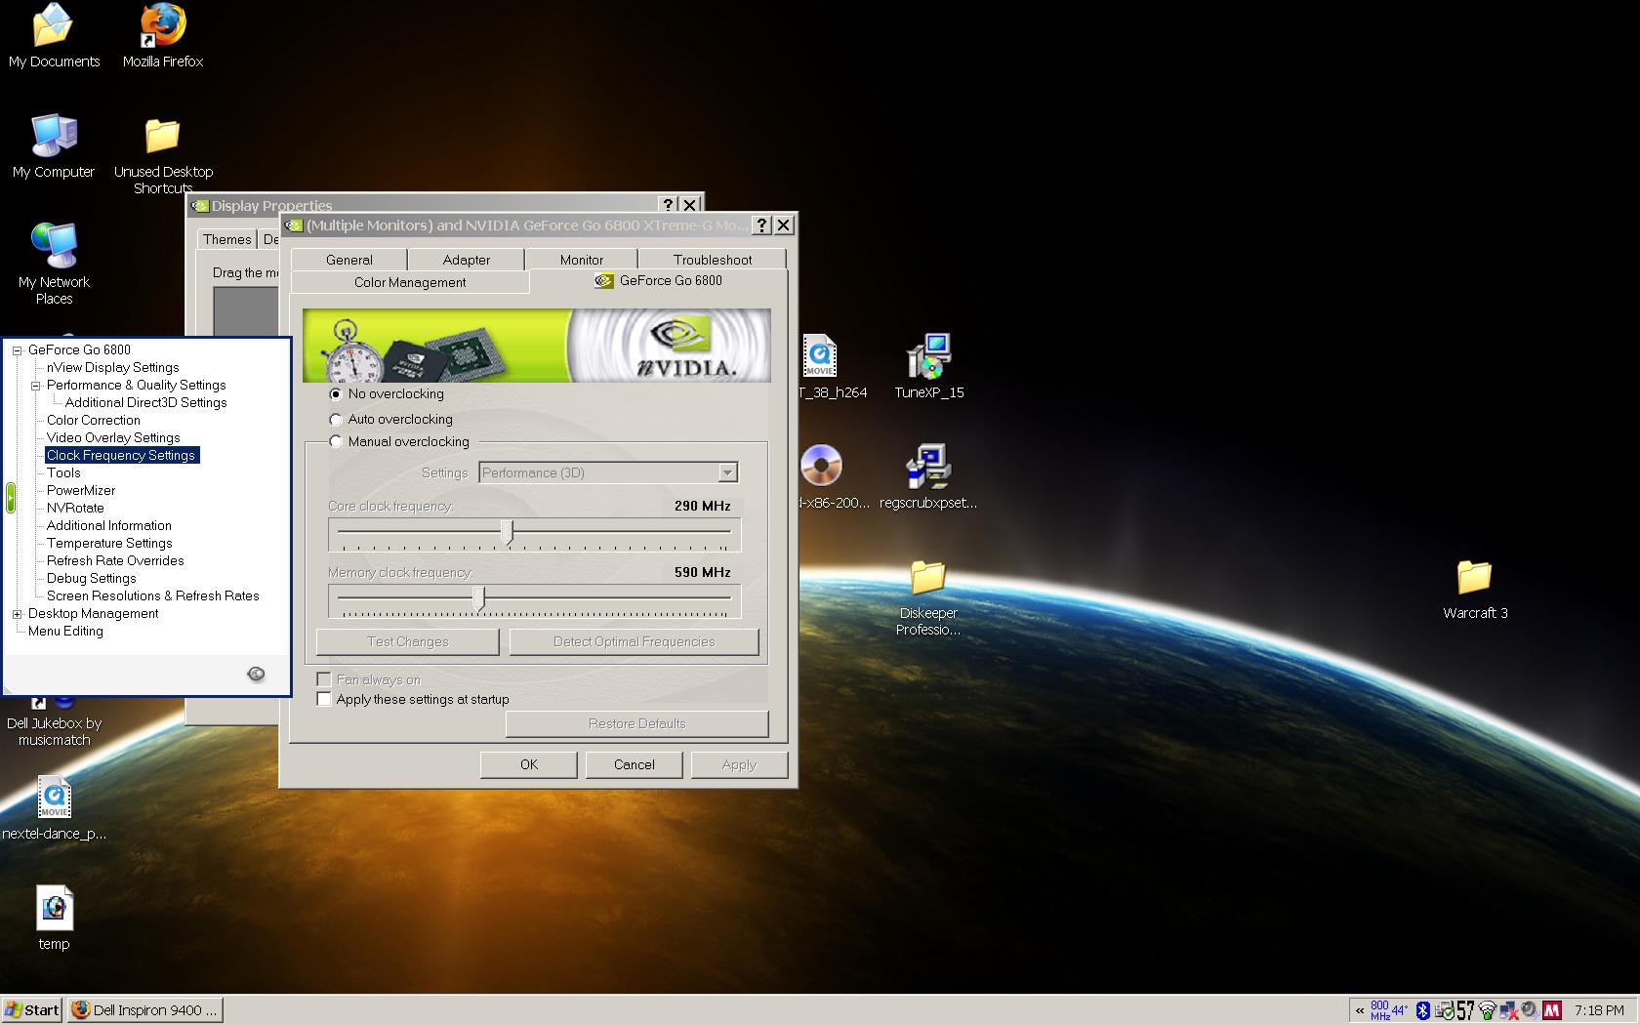Select PowerMizer tree item
The width and height of the screenshot is (1640, 1025).
[81, 490]
